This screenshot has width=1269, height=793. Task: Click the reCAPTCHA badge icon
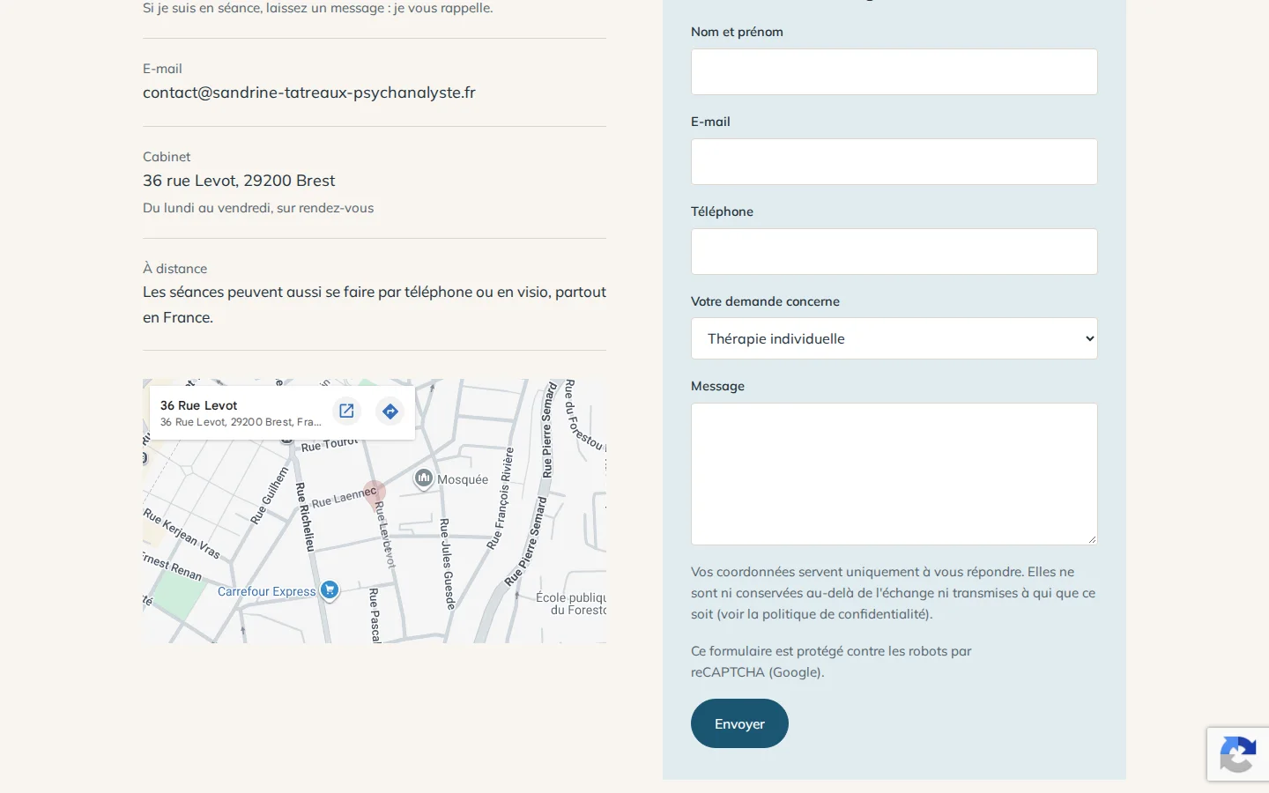tap(1237, 754)
